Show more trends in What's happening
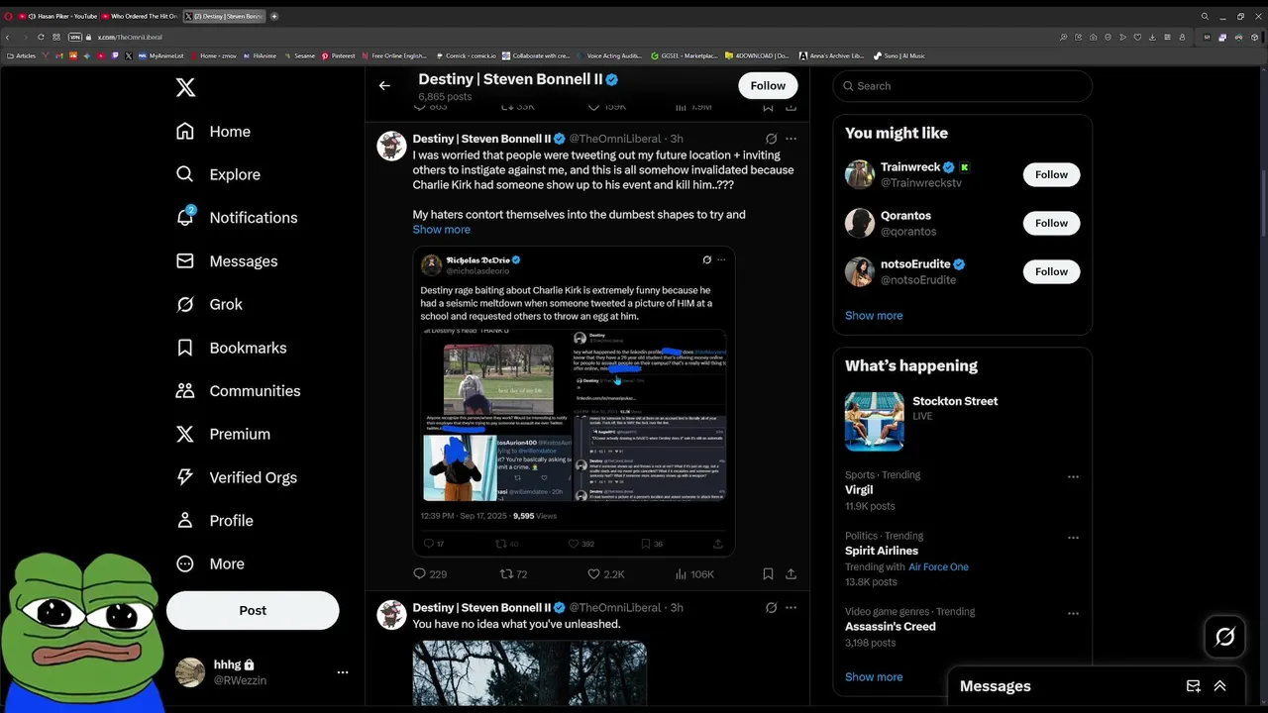 click(874, 677)
